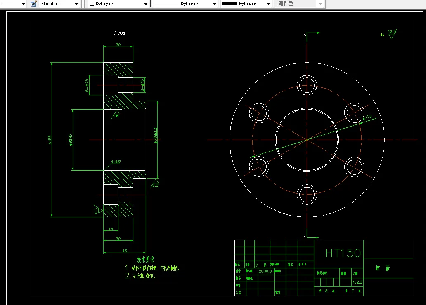Select the φ110 bolt circle dimension
The width and height of the screenshot is (426, 305).
pyautogui.click(x=367, y=117)
